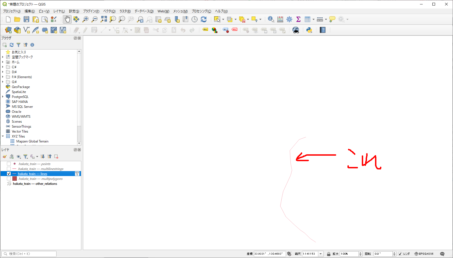
Task: Open the ベクタ (Vector) menu
Action: [109, 11]
